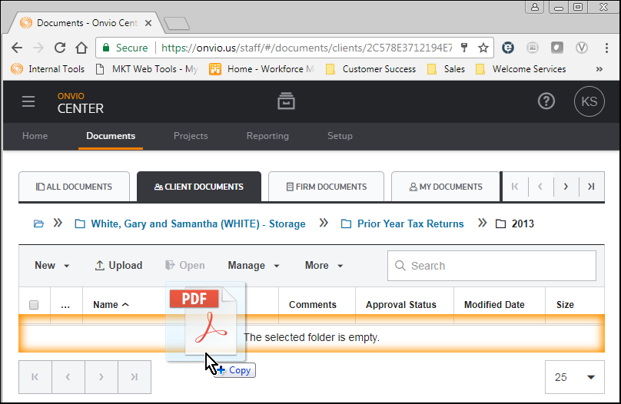Jump to last tab set arrow
The width and height of the screenshot is (621, 404).
coord(590,187)
